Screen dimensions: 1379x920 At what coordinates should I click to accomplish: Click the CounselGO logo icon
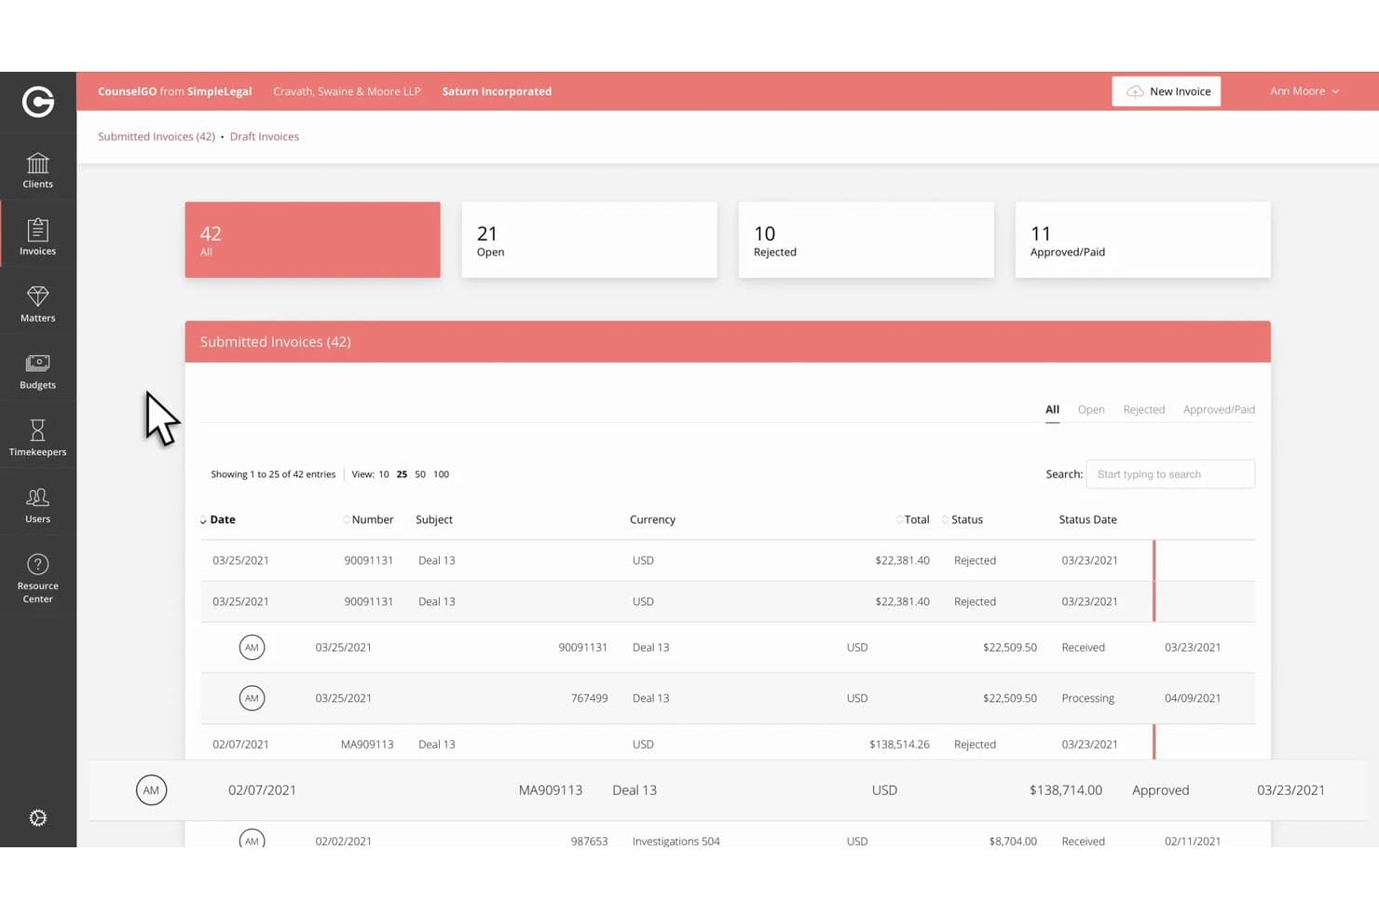38,102
